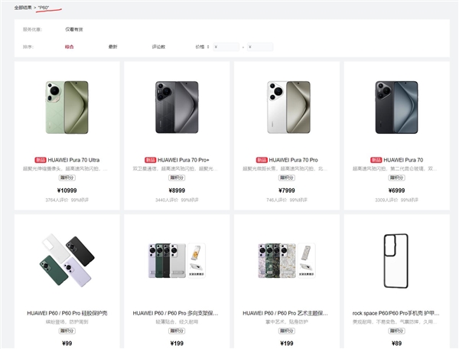Click the 赠积分 badge under the art-theme case

tap(287, 331)
